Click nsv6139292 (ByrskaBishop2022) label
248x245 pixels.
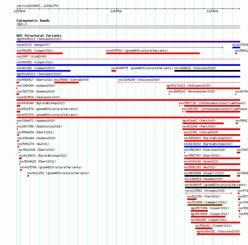(x=208, y=144)
